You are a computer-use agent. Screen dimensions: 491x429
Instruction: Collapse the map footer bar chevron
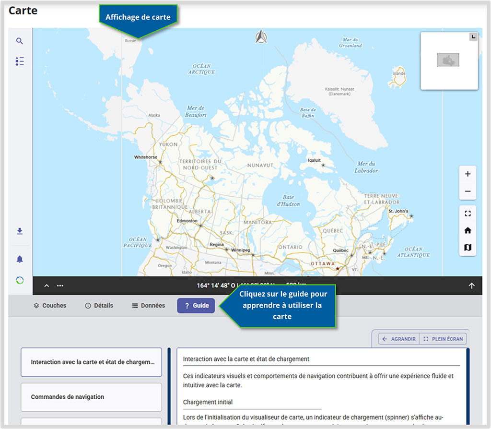47,285
